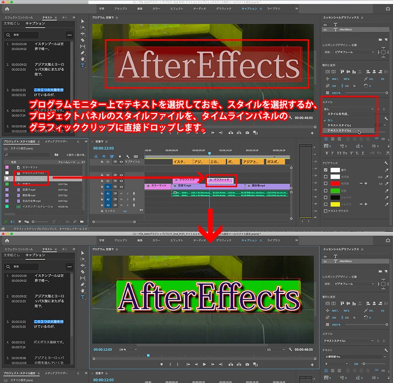The height and width of the screenshot is (383, 393).
Task: Open the 1/2 playback resolution dropdown in lower window
Action: click(276, 349)
